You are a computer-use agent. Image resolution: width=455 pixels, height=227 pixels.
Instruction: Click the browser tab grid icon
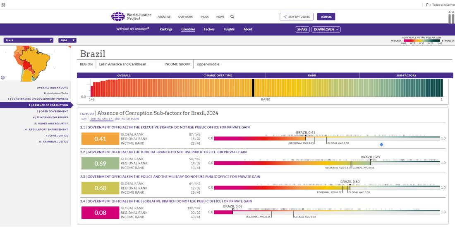point(4,5)
